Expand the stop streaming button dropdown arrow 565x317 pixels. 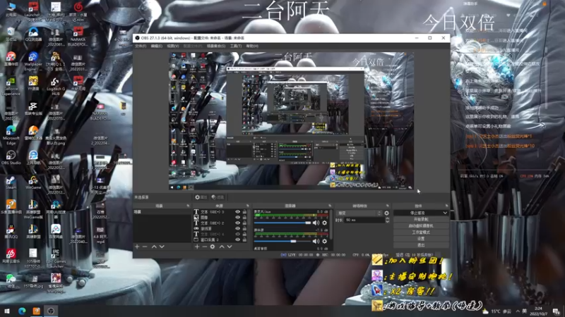point(445,213)
